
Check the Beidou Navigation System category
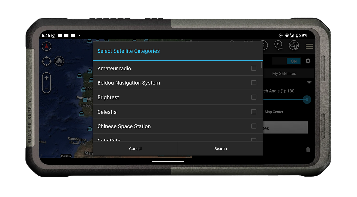[254, 82]
